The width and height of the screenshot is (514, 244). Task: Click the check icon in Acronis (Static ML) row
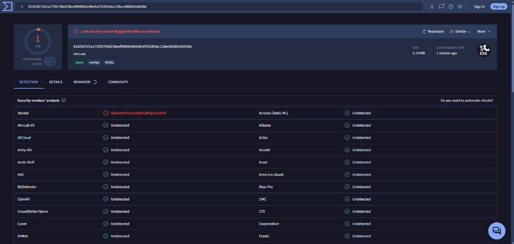pyautogui.click(x=347, y=113)
